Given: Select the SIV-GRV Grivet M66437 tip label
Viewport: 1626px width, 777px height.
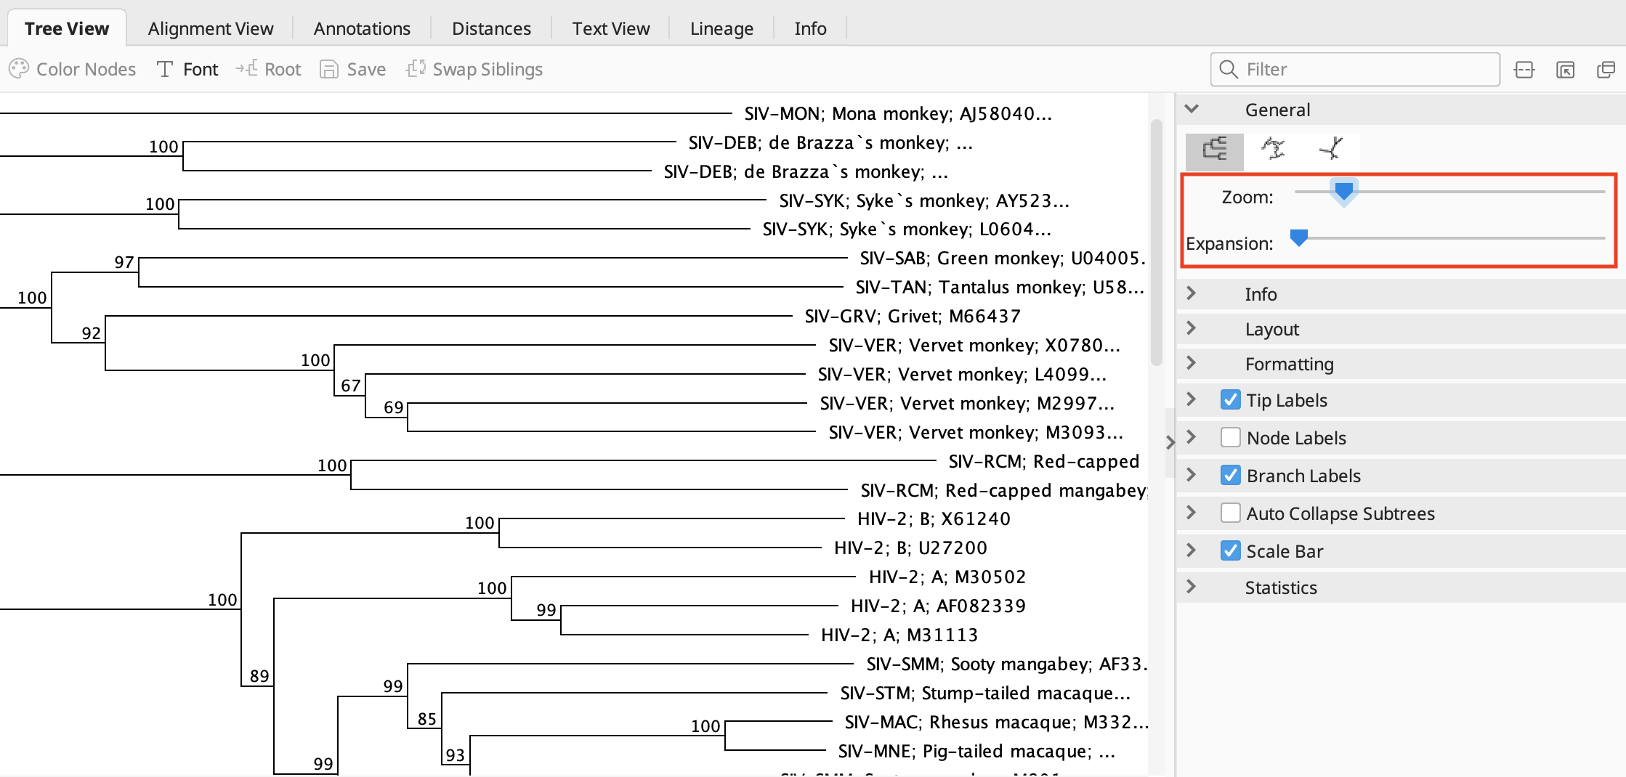Looking at the screenshot, I should point(912,316).
